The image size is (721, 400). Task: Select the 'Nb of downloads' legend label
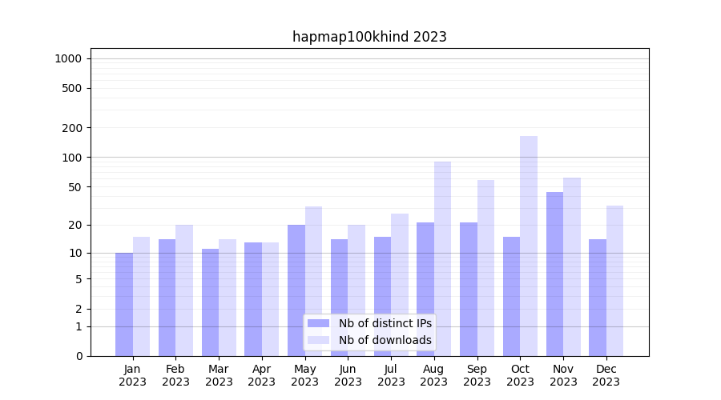(385, 340)
